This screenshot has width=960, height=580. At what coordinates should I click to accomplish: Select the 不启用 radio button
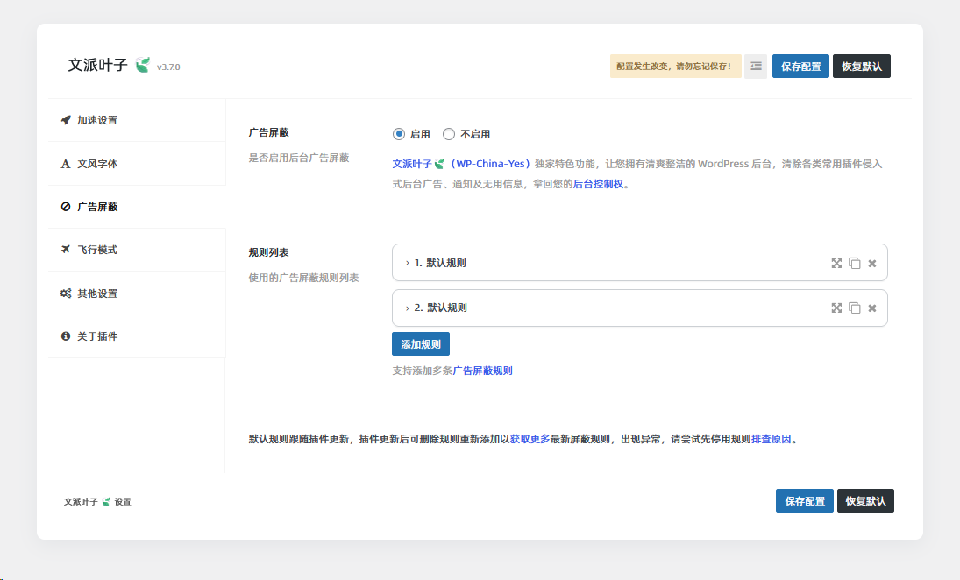[449, 134]
